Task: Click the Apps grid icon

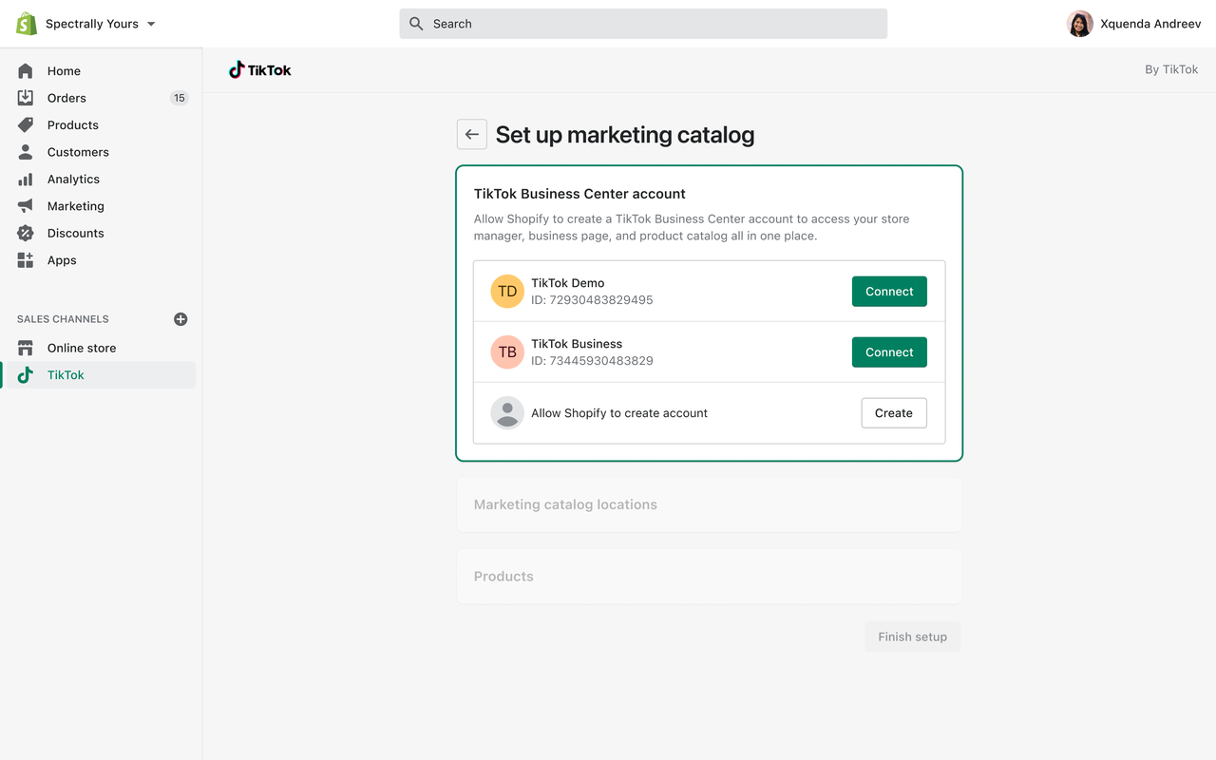Action: [26, 260]
